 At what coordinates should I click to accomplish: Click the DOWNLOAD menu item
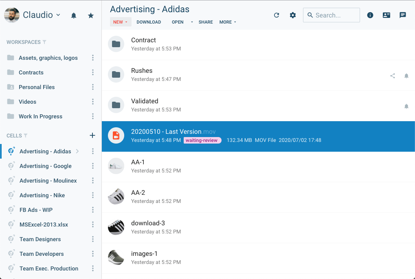148,22
